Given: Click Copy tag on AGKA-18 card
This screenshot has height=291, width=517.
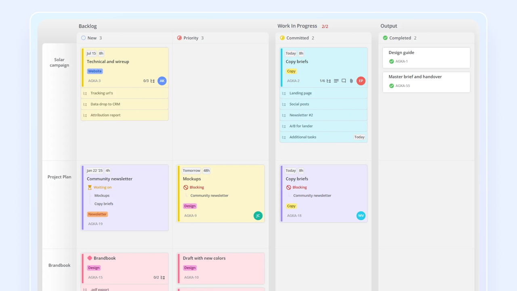Looking at the screenshot, I should click(291, 206).
